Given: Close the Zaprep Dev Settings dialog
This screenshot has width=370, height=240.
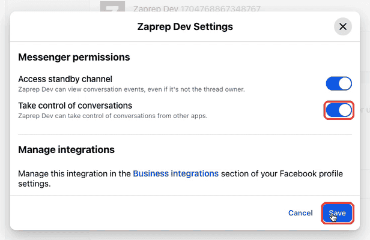Looking at the screenshot, I should pyautogui.click(x=342, y=26).
